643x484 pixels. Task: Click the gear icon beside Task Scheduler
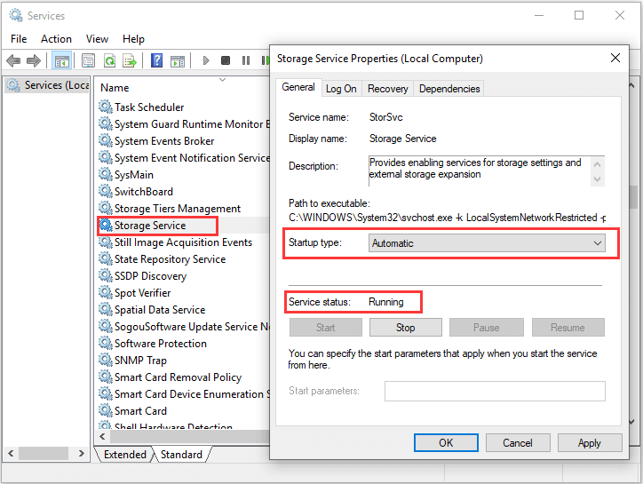(x=106, y=107)
